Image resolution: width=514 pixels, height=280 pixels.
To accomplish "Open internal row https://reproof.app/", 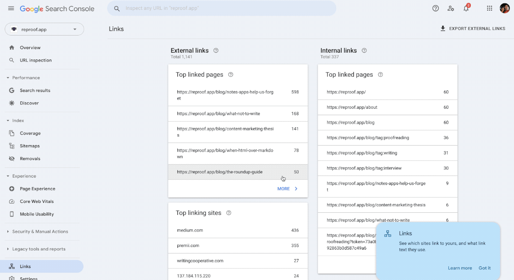I will pyautogui.click(x=388, y=92).
